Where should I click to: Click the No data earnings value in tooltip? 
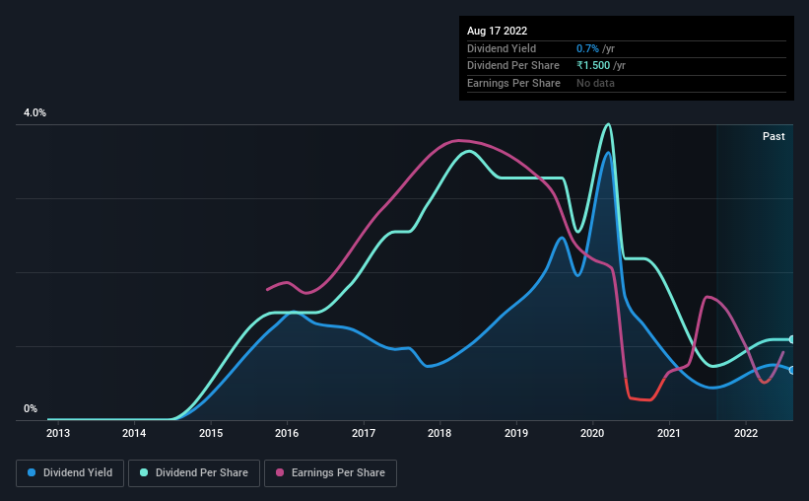(x=595, y=83)
